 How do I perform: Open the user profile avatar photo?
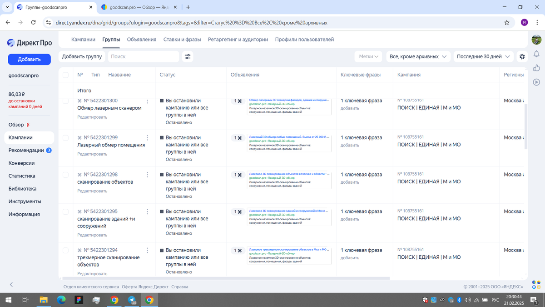[536, 40]
